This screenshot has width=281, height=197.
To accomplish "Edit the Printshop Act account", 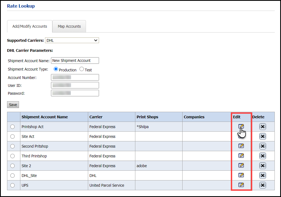I will 241,126.
